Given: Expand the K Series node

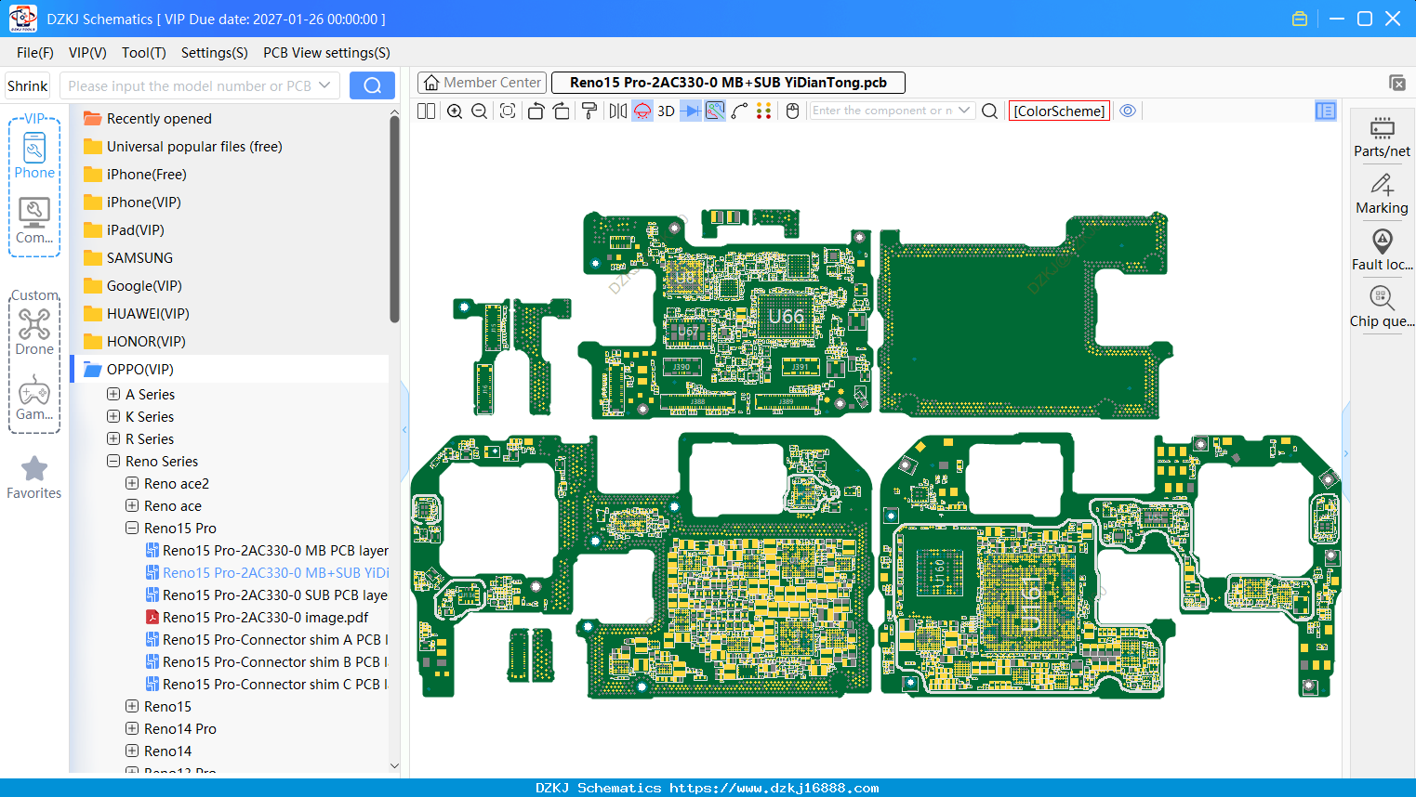Looking at the screenshot, I should 113,416.
